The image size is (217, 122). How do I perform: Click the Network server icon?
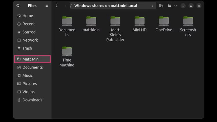point(19,40)
